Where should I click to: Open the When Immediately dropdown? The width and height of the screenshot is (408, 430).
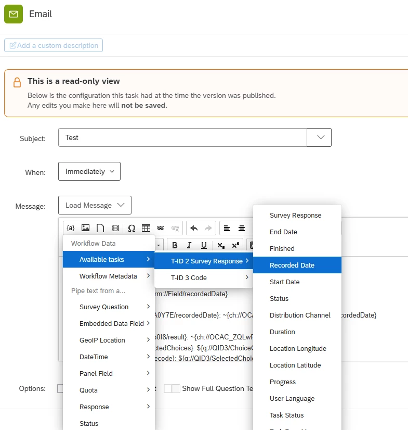[89, 171]
